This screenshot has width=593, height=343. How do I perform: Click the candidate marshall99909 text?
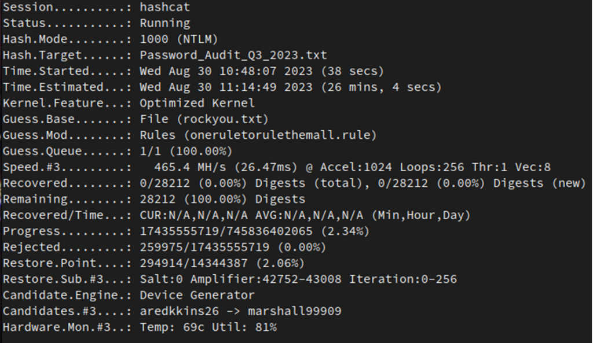(294, 311)
